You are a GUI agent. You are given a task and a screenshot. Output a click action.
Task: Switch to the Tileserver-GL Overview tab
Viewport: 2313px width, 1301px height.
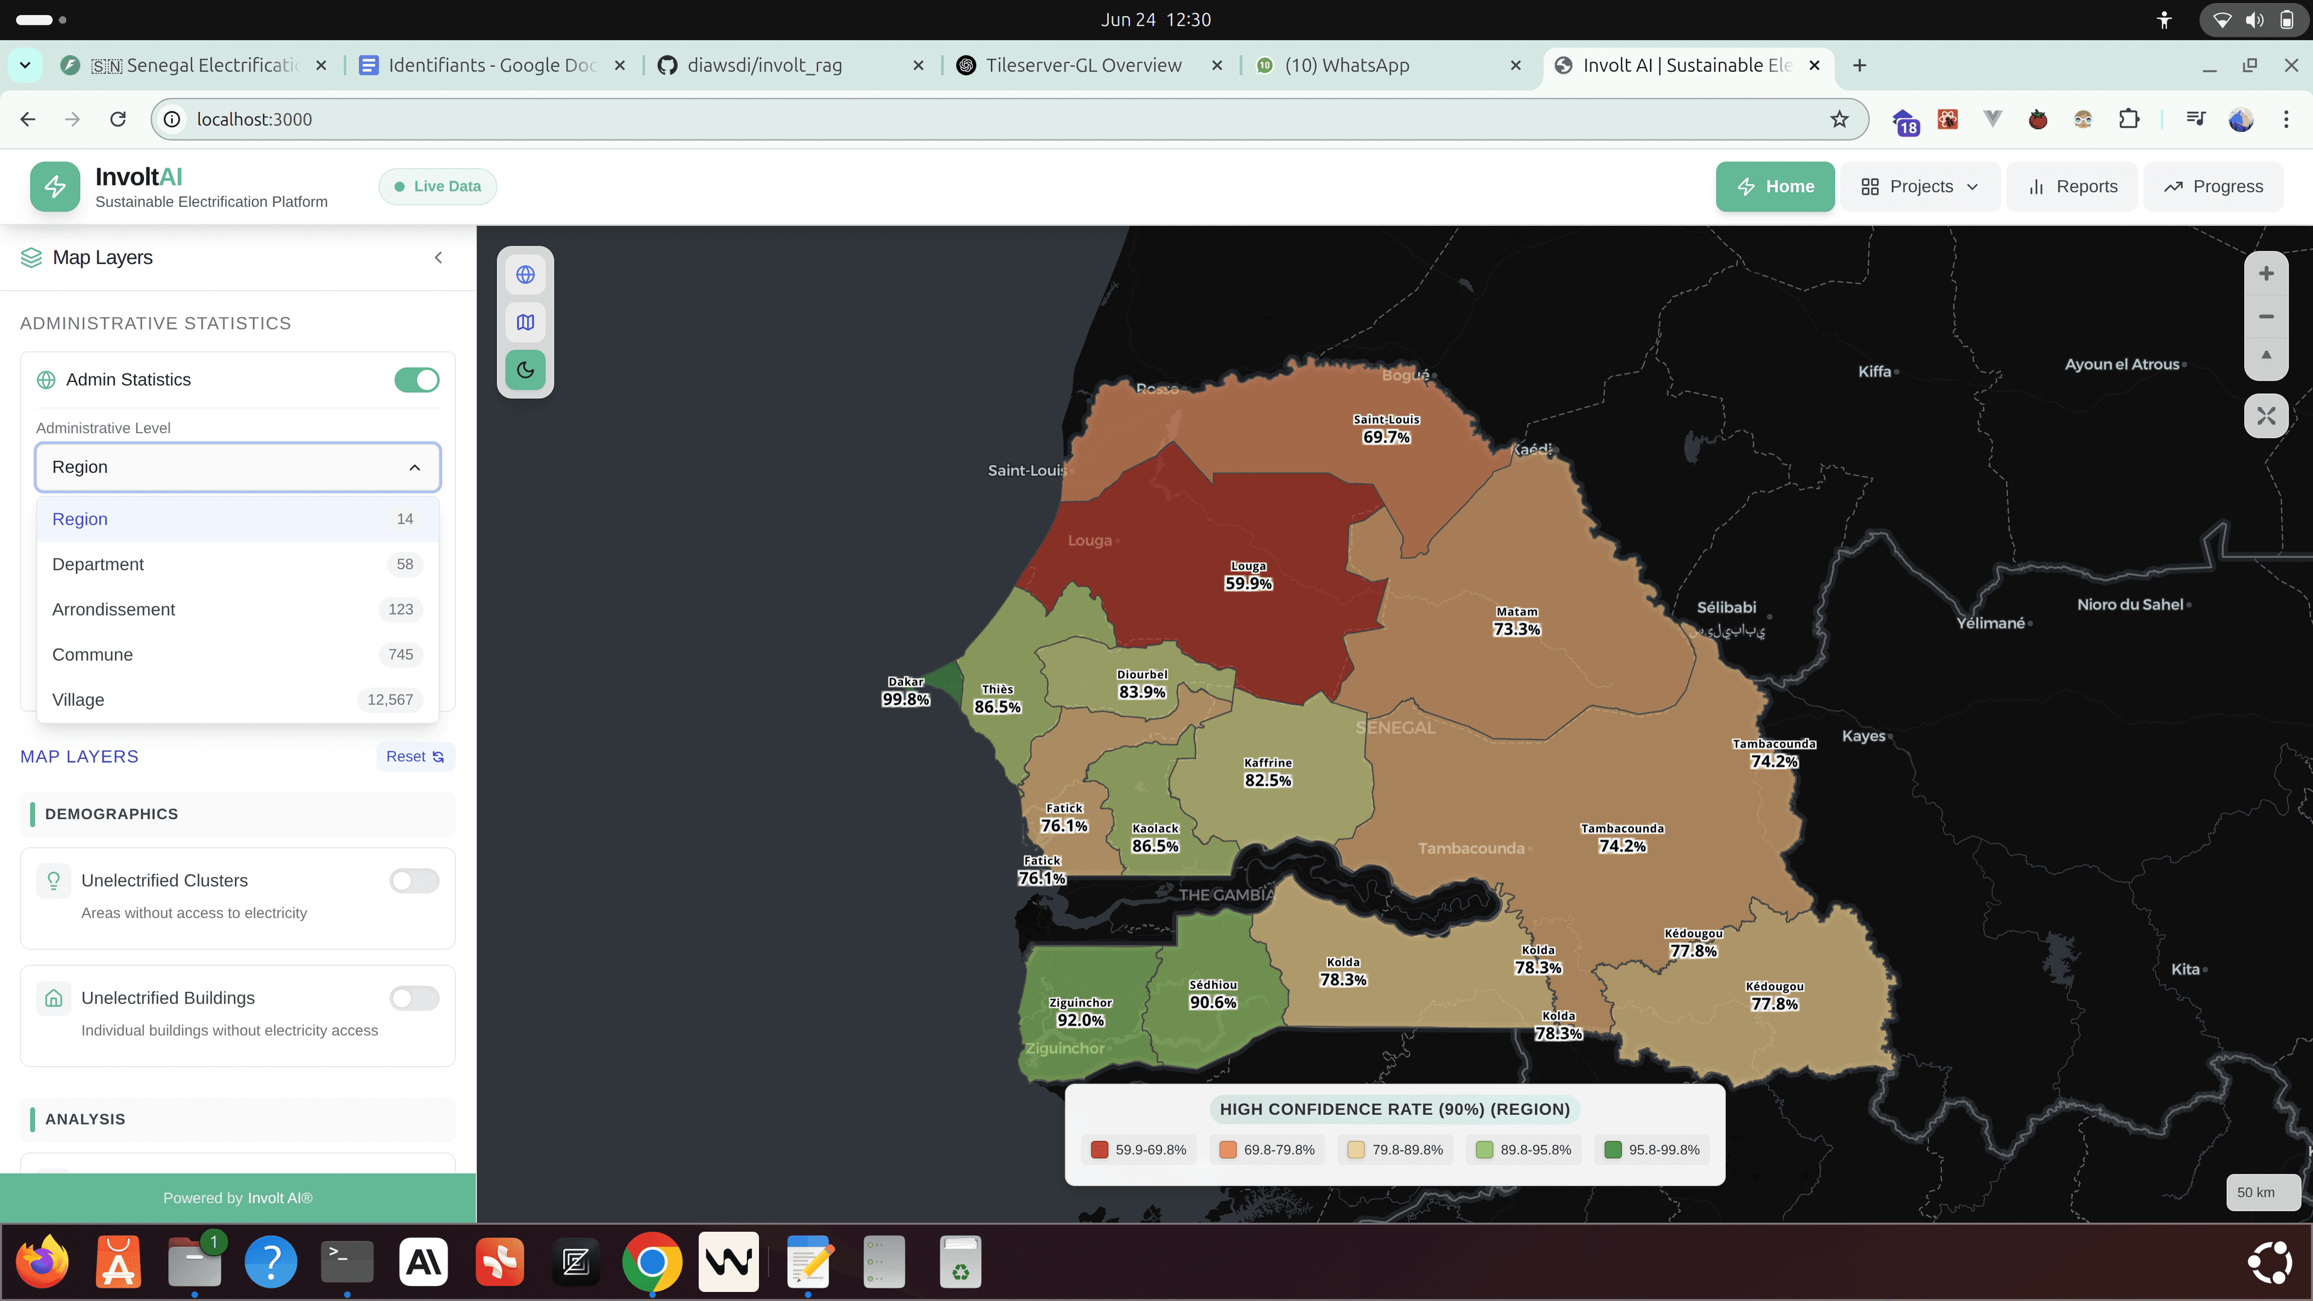point(1083,66)
